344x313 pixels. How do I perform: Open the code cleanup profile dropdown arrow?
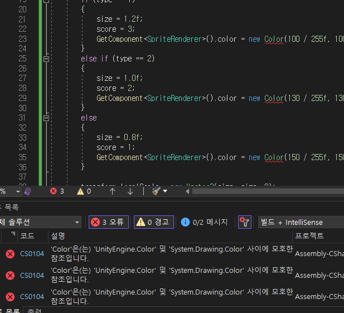click(165, 191)
